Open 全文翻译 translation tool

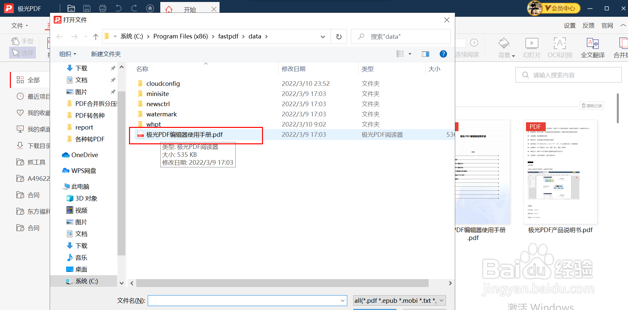[x=592, y=48]
